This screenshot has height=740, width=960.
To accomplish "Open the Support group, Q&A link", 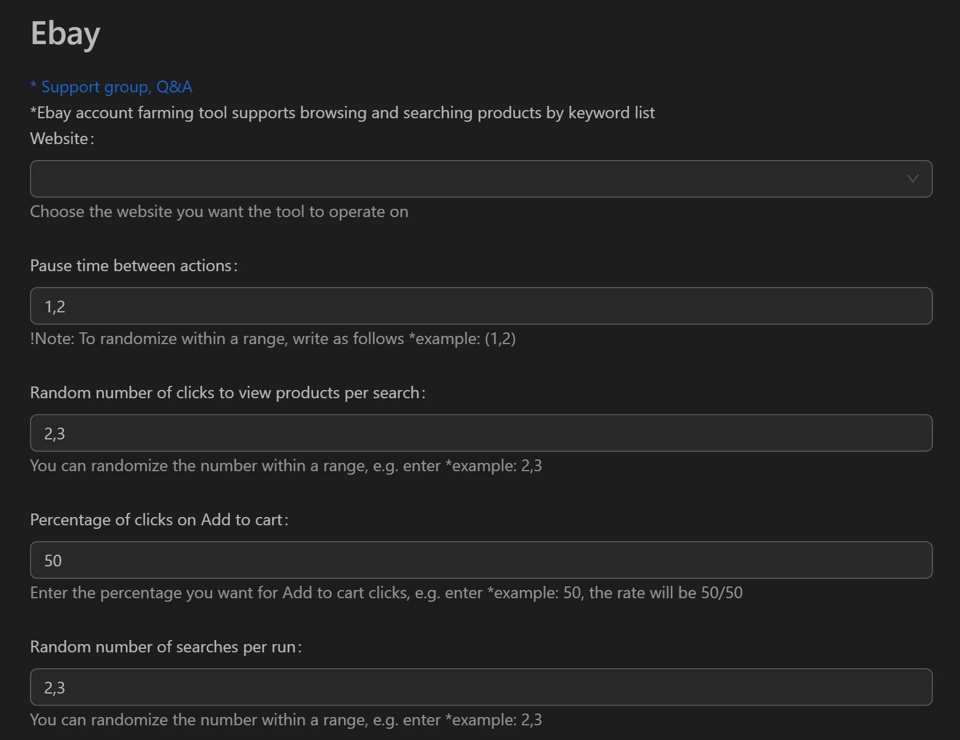I will (x=111, y=86).
